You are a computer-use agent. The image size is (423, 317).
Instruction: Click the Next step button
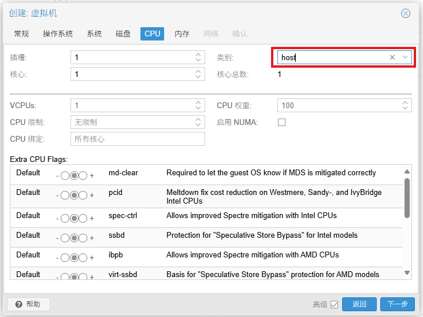398,304
